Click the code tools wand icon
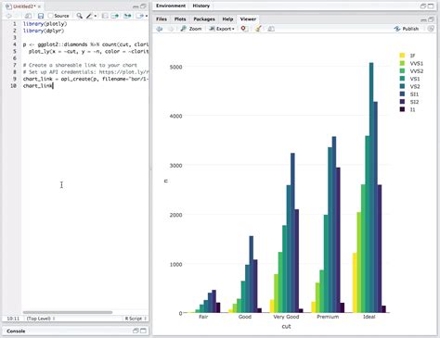The height and width of the screenshot is (338, 440). click(89, 16)
